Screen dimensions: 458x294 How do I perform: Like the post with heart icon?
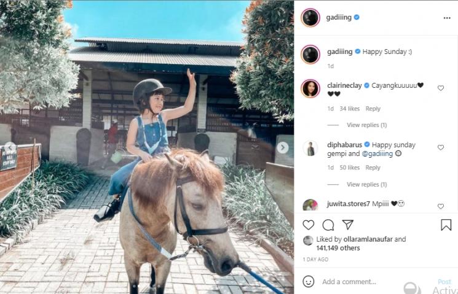click(309, 225)
